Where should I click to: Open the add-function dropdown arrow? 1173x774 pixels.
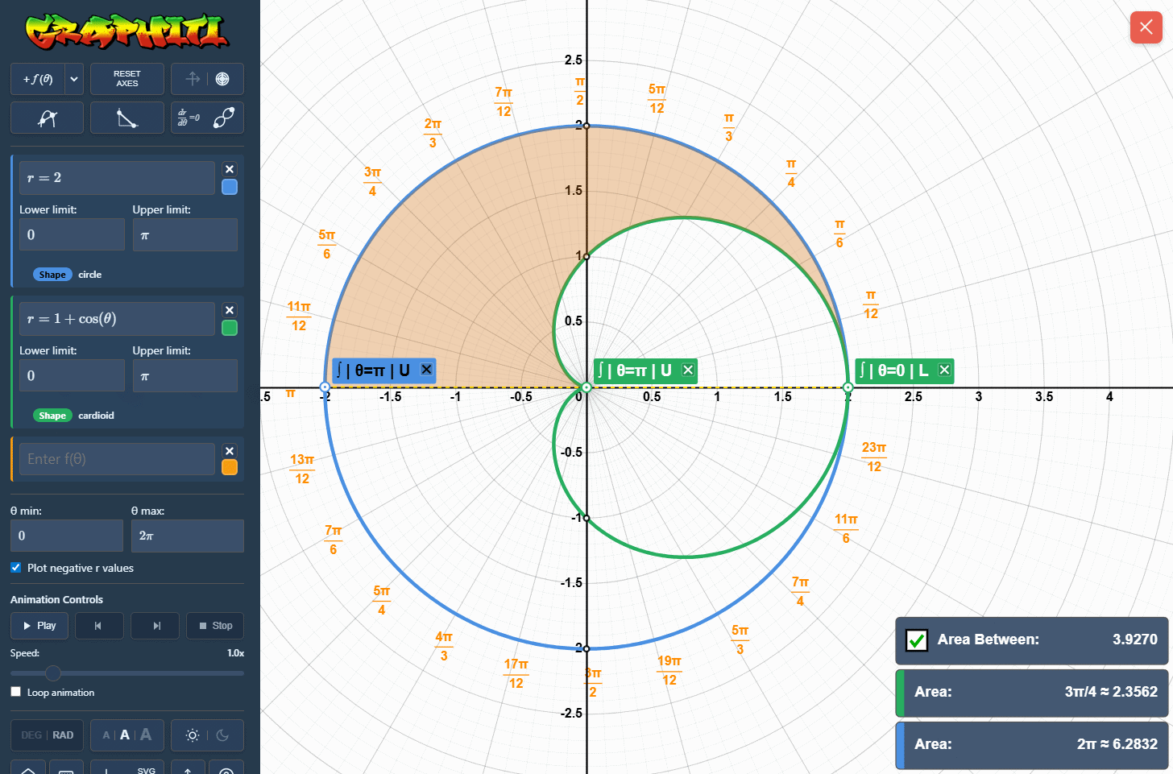pyautogui.click(x=74, y=79)
